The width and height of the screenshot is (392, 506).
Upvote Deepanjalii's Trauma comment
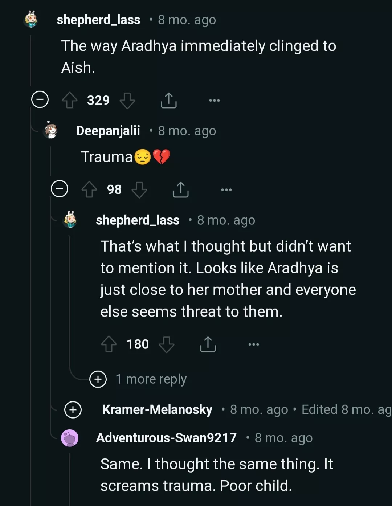[x=89, y=189]
